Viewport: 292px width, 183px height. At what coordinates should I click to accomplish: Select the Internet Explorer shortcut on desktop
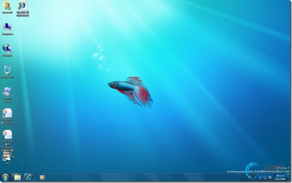click(x=23, y=9)
